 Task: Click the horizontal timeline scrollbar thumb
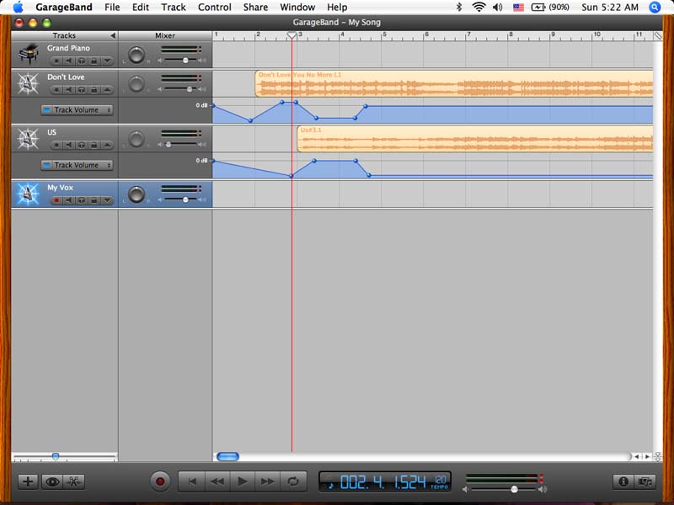click(227, 456)
